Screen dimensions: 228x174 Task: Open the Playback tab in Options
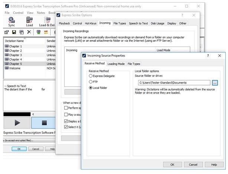click(x=64, y=23)
